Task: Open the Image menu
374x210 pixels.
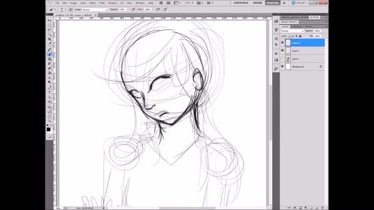Action: click(x=73, y=3)
